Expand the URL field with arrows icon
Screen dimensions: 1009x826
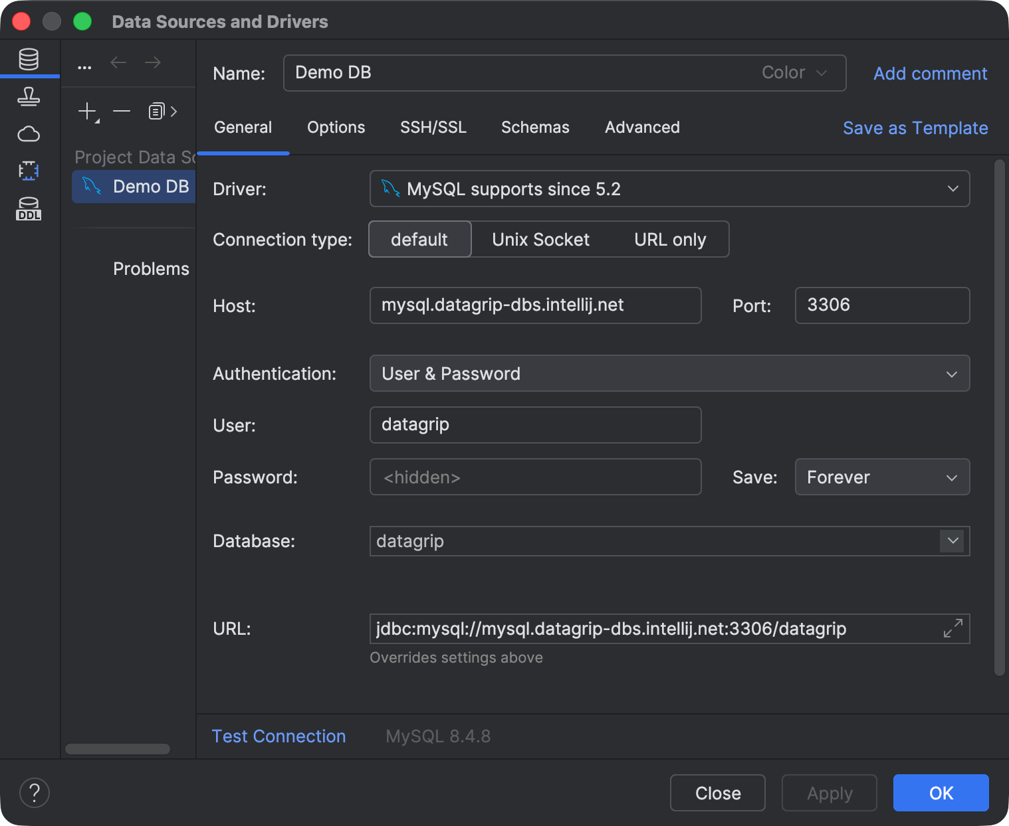tap(953, 628)
